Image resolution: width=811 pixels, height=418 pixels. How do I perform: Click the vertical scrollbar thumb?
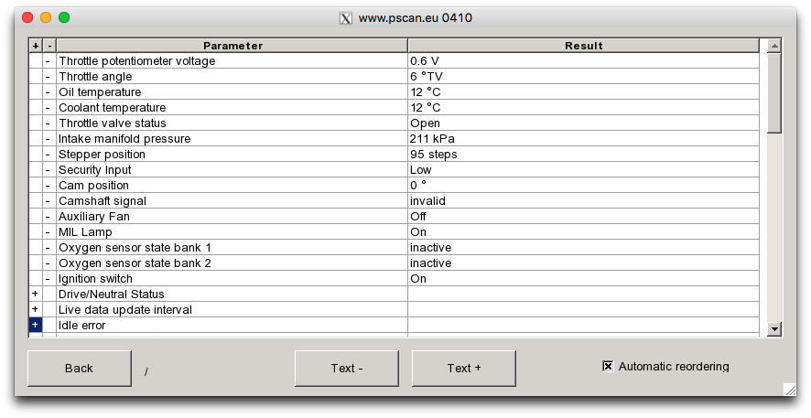(x=773, y=93)
